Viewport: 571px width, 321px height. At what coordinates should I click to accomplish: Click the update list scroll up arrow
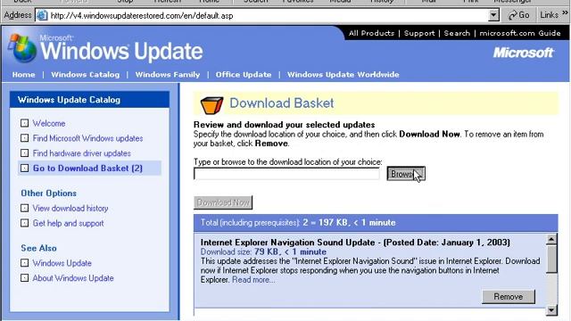click(x=551, y=240)
